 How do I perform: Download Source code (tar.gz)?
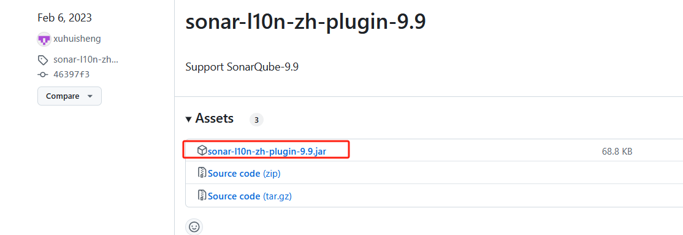pyautogui.click(x=250, y=196)
